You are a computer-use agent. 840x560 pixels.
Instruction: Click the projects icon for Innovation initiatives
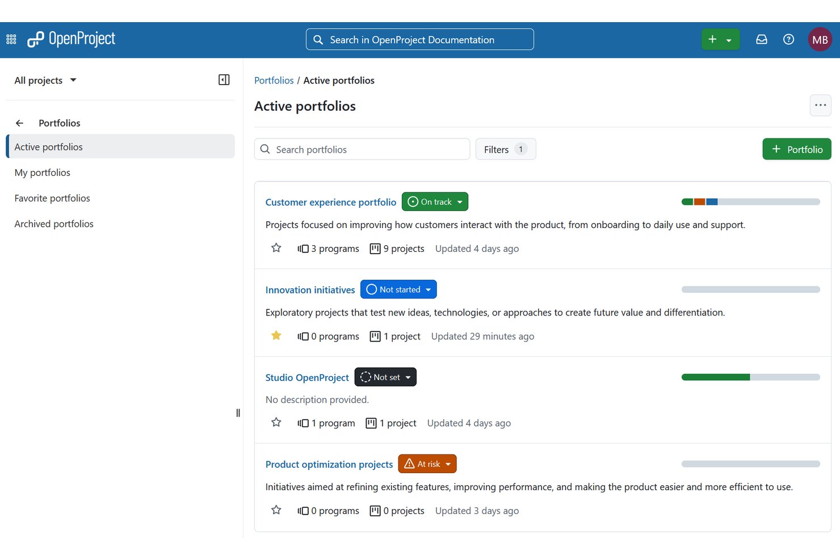click(375, 336)
